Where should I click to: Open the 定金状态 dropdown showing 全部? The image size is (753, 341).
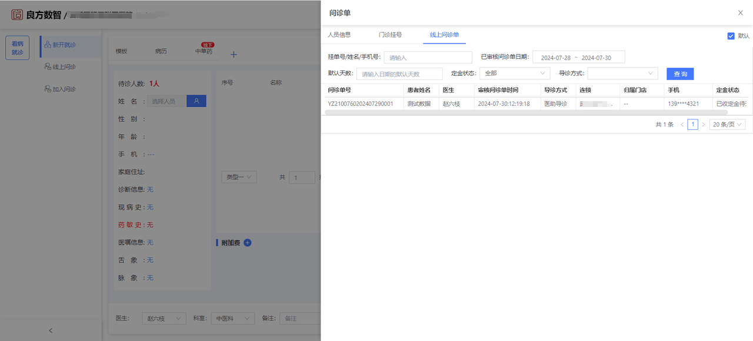pyautogui.click(x=515, y=73)
